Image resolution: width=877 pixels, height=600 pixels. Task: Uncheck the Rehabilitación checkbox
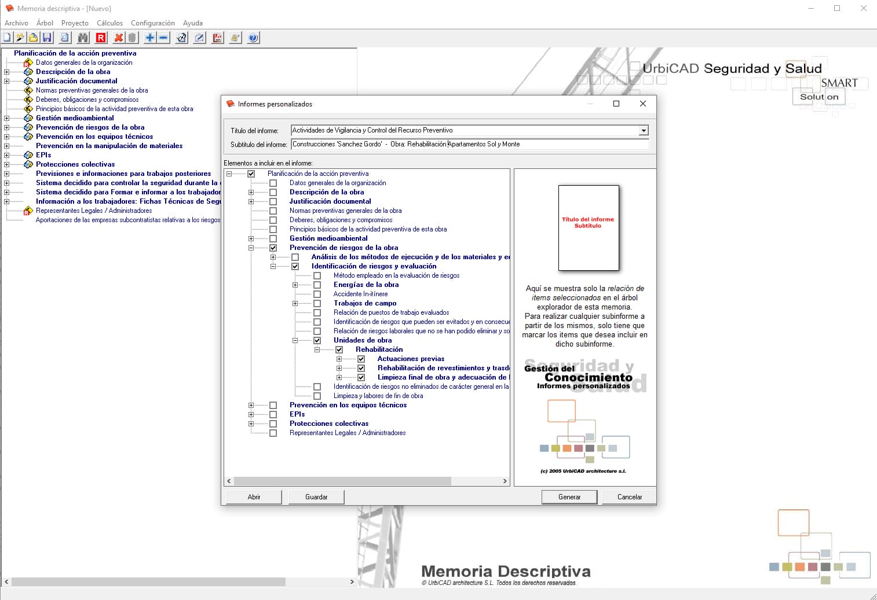click(339, 349)
